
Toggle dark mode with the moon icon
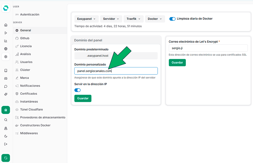[x=6, y=136]
